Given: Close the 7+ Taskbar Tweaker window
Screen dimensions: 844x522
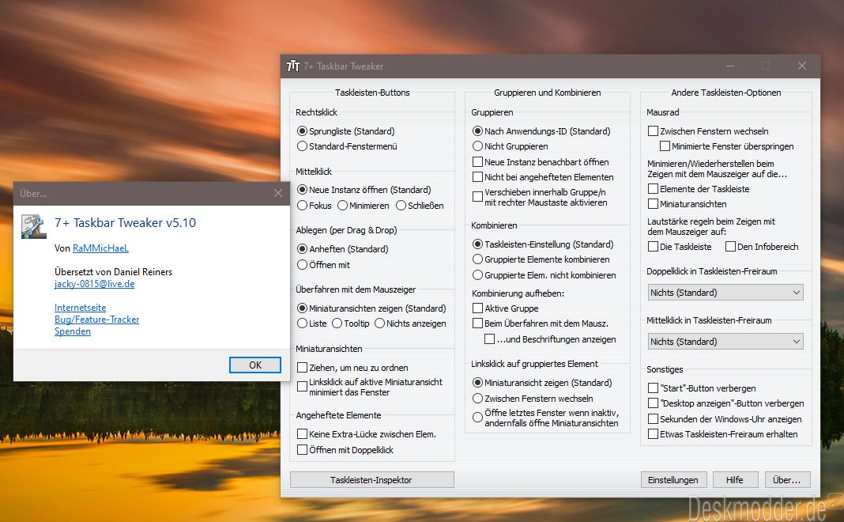Looking at the screenshot, I should point(802,66).
